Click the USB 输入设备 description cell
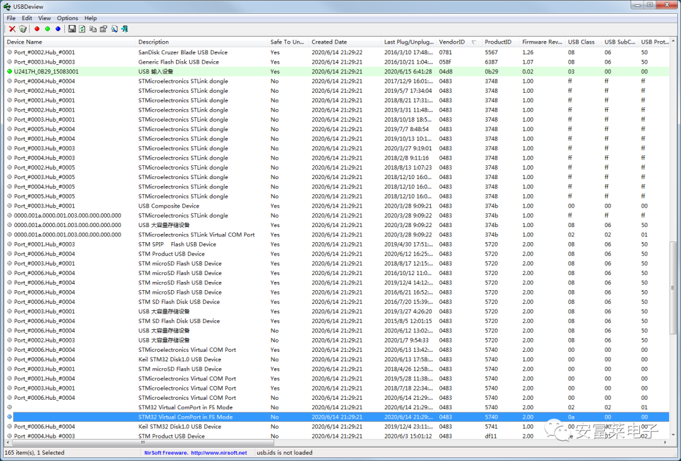The height and width of the screenshot is (461, 681). tap(156, 72)
